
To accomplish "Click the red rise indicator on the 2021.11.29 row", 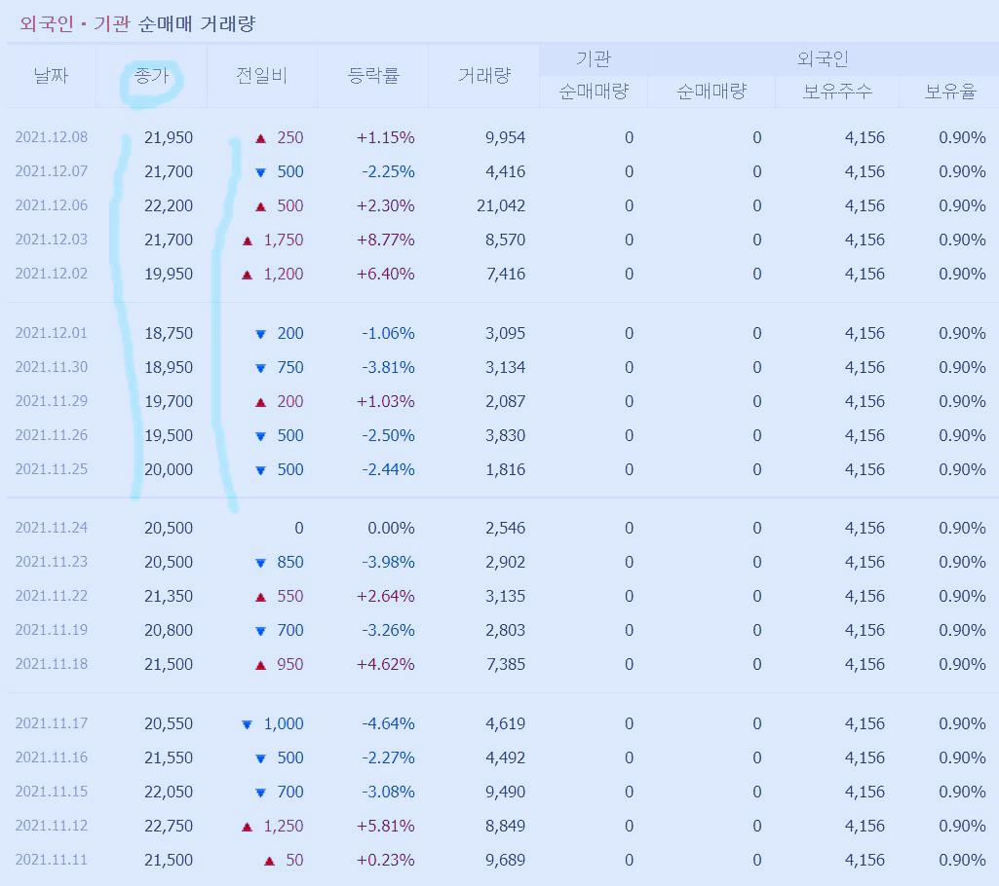I will coord(259,400).
